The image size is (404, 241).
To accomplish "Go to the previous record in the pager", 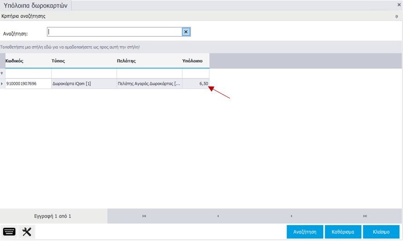I will point(218,216).
